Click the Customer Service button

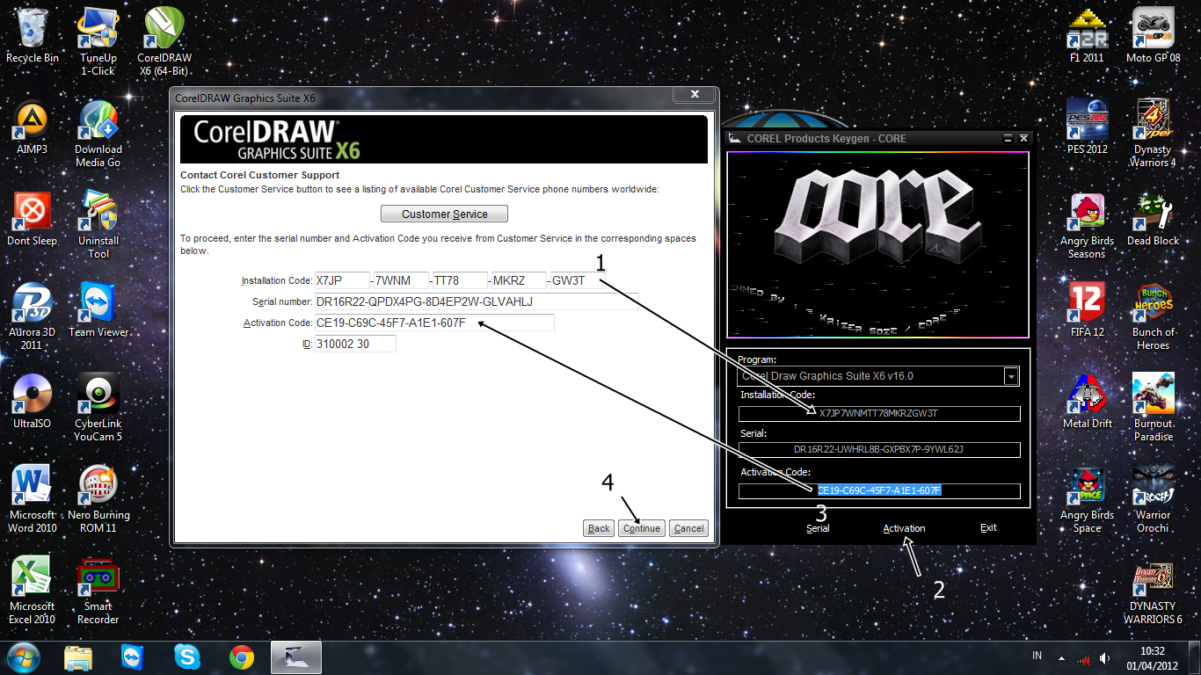tap(444, 214)
